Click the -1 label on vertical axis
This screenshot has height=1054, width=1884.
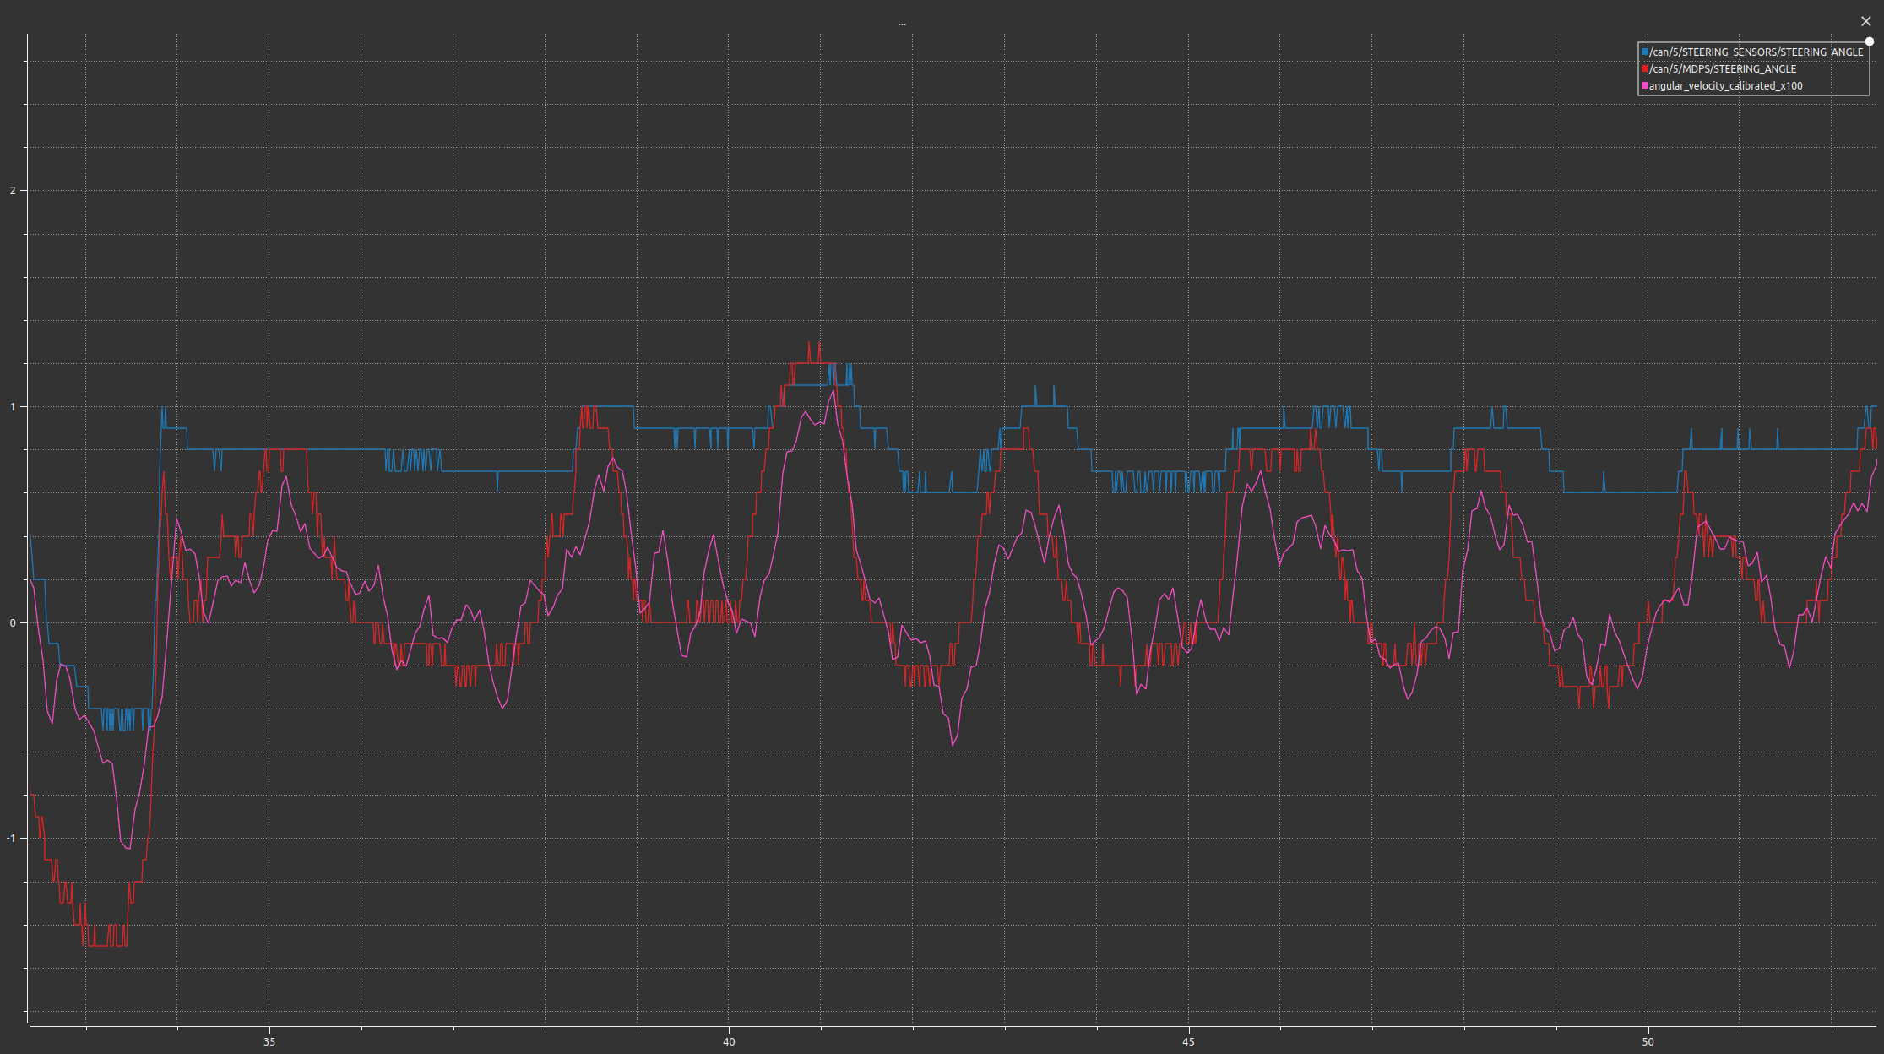(x=11, y=838)
